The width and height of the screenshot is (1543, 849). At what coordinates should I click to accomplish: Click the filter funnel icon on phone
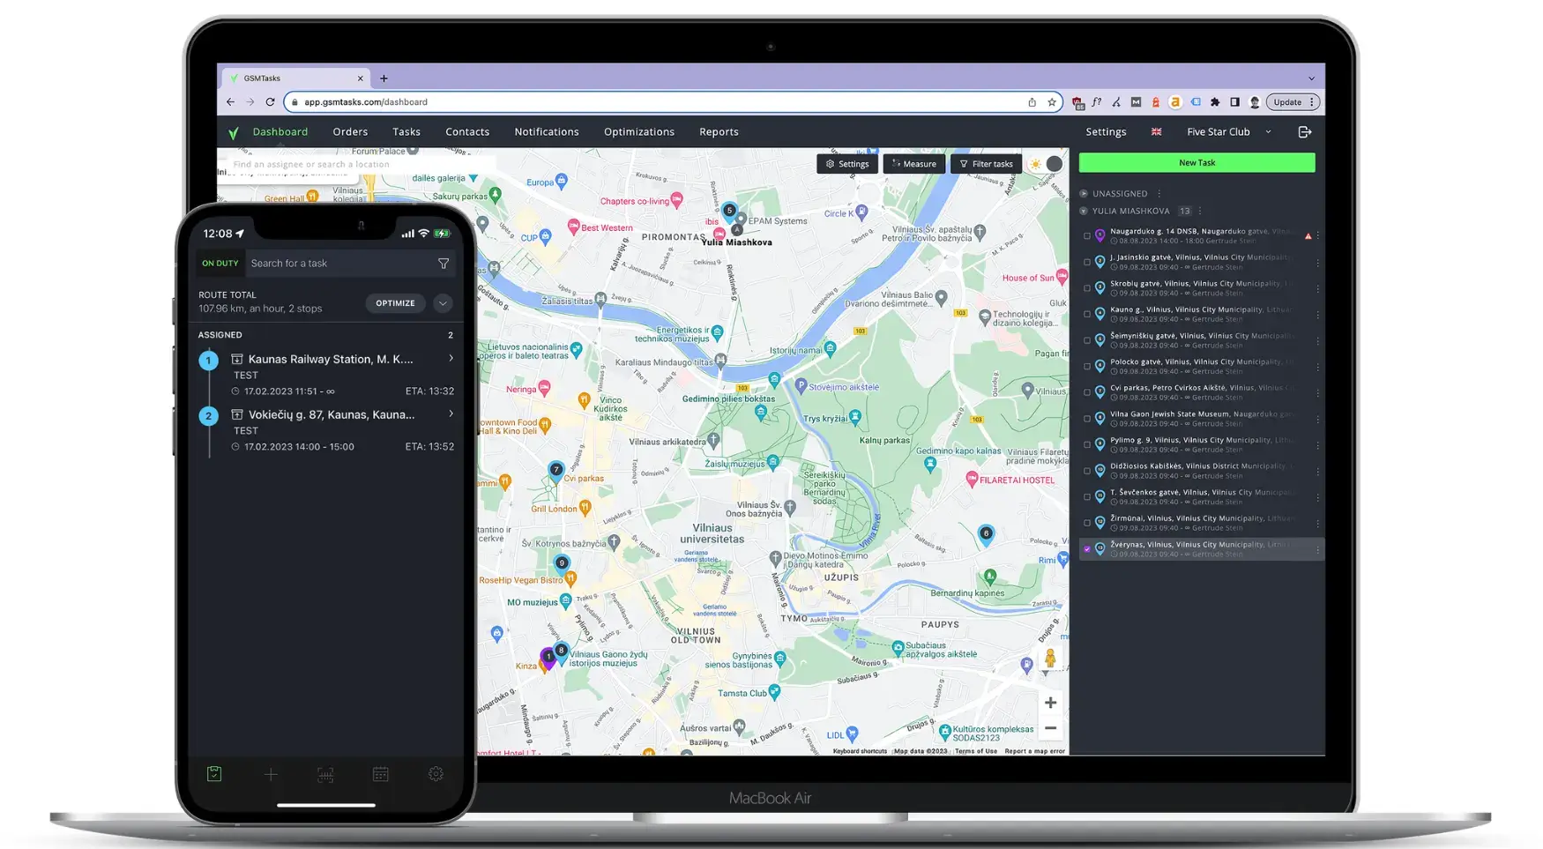click(444, 264)
